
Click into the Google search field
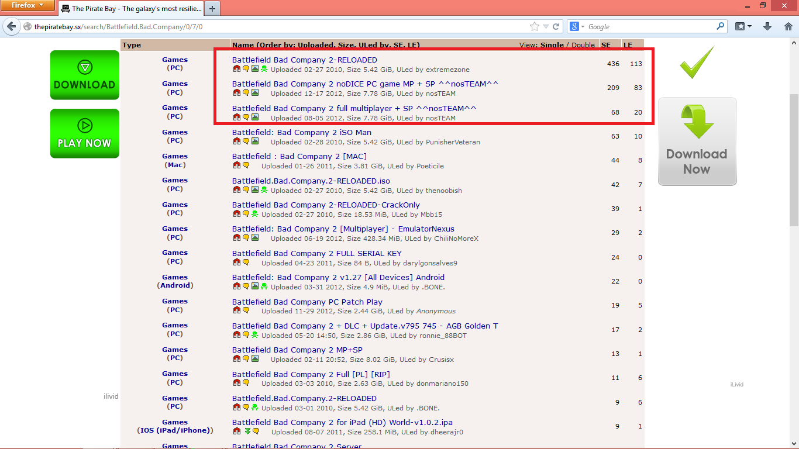pyautogui.click(x=650, y=27)
